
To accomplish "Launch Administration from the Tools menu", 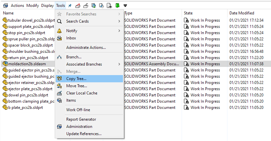I will pos(89,127).
